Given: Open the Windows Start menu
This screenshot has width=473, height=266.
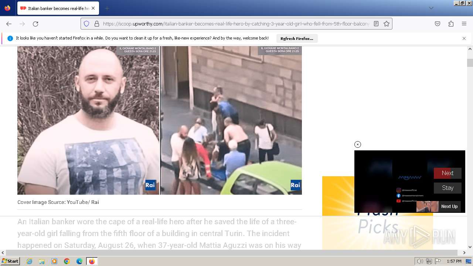Looking at the screenshot, I should [x=10, y=261].
